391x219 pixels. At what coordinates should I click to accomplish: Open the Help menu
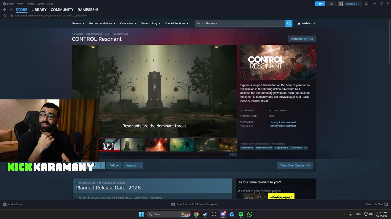50,4
